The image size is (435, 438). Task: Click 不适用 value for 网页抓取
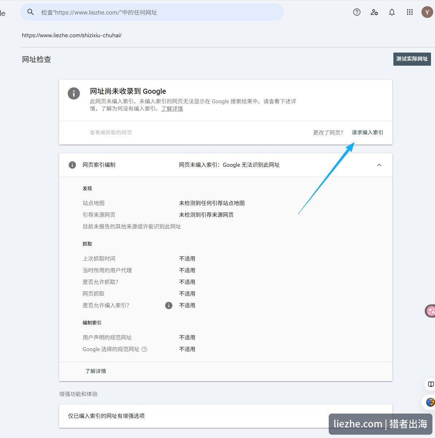pyautogui.click(x=187, y=294)
